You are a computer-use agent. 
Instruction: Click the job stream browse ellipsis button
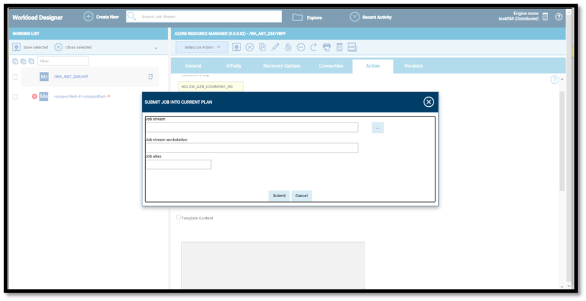click(378, 128)
